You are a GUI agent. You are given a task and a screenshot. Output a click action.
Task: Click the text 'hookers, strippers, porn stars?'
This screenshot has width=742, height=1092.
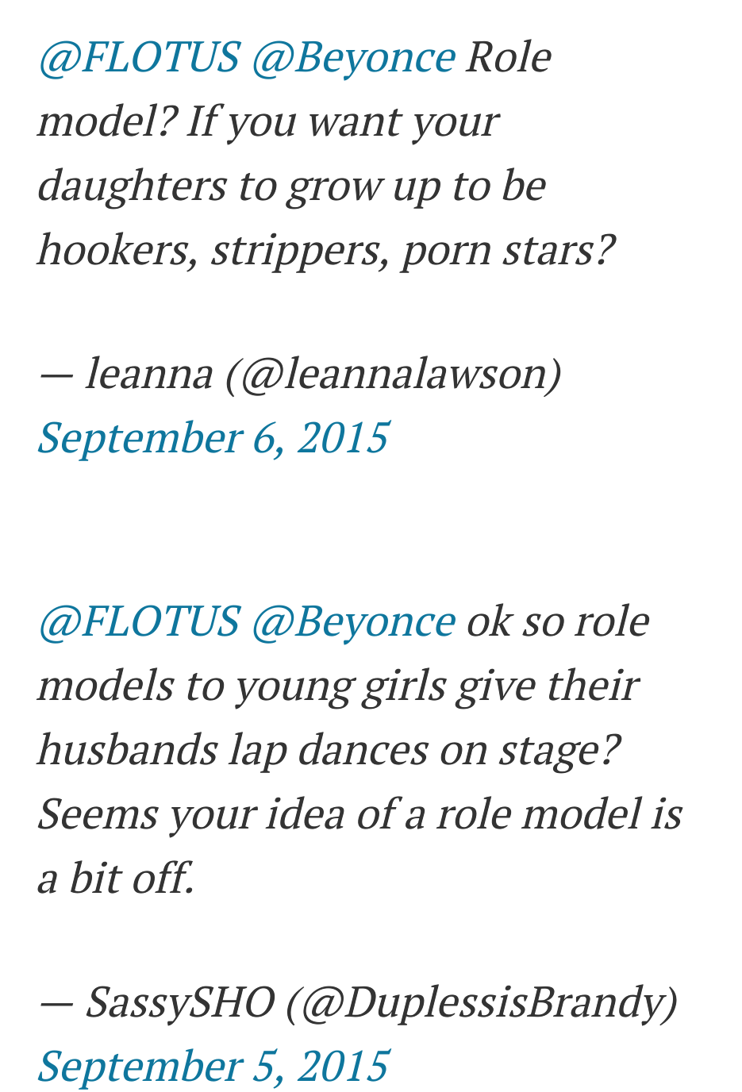(326, 251)
